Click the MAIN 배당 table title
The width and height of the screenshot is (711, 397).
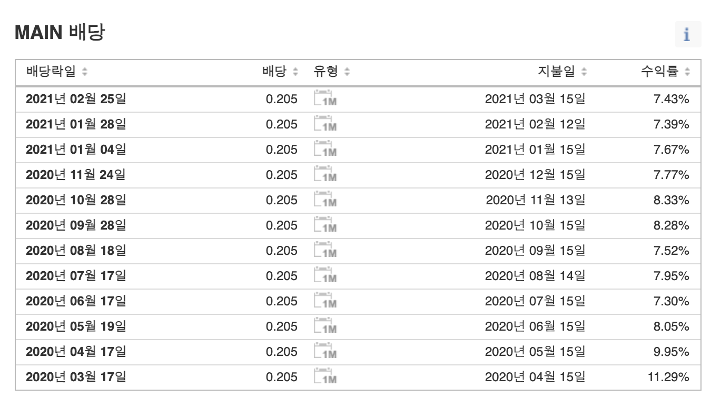(x=60, y=33)
